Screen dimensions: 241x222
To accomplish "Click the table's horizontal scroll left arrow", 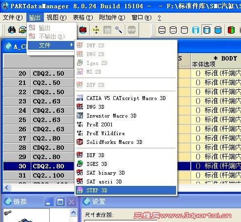I will [x=7, y=187].
